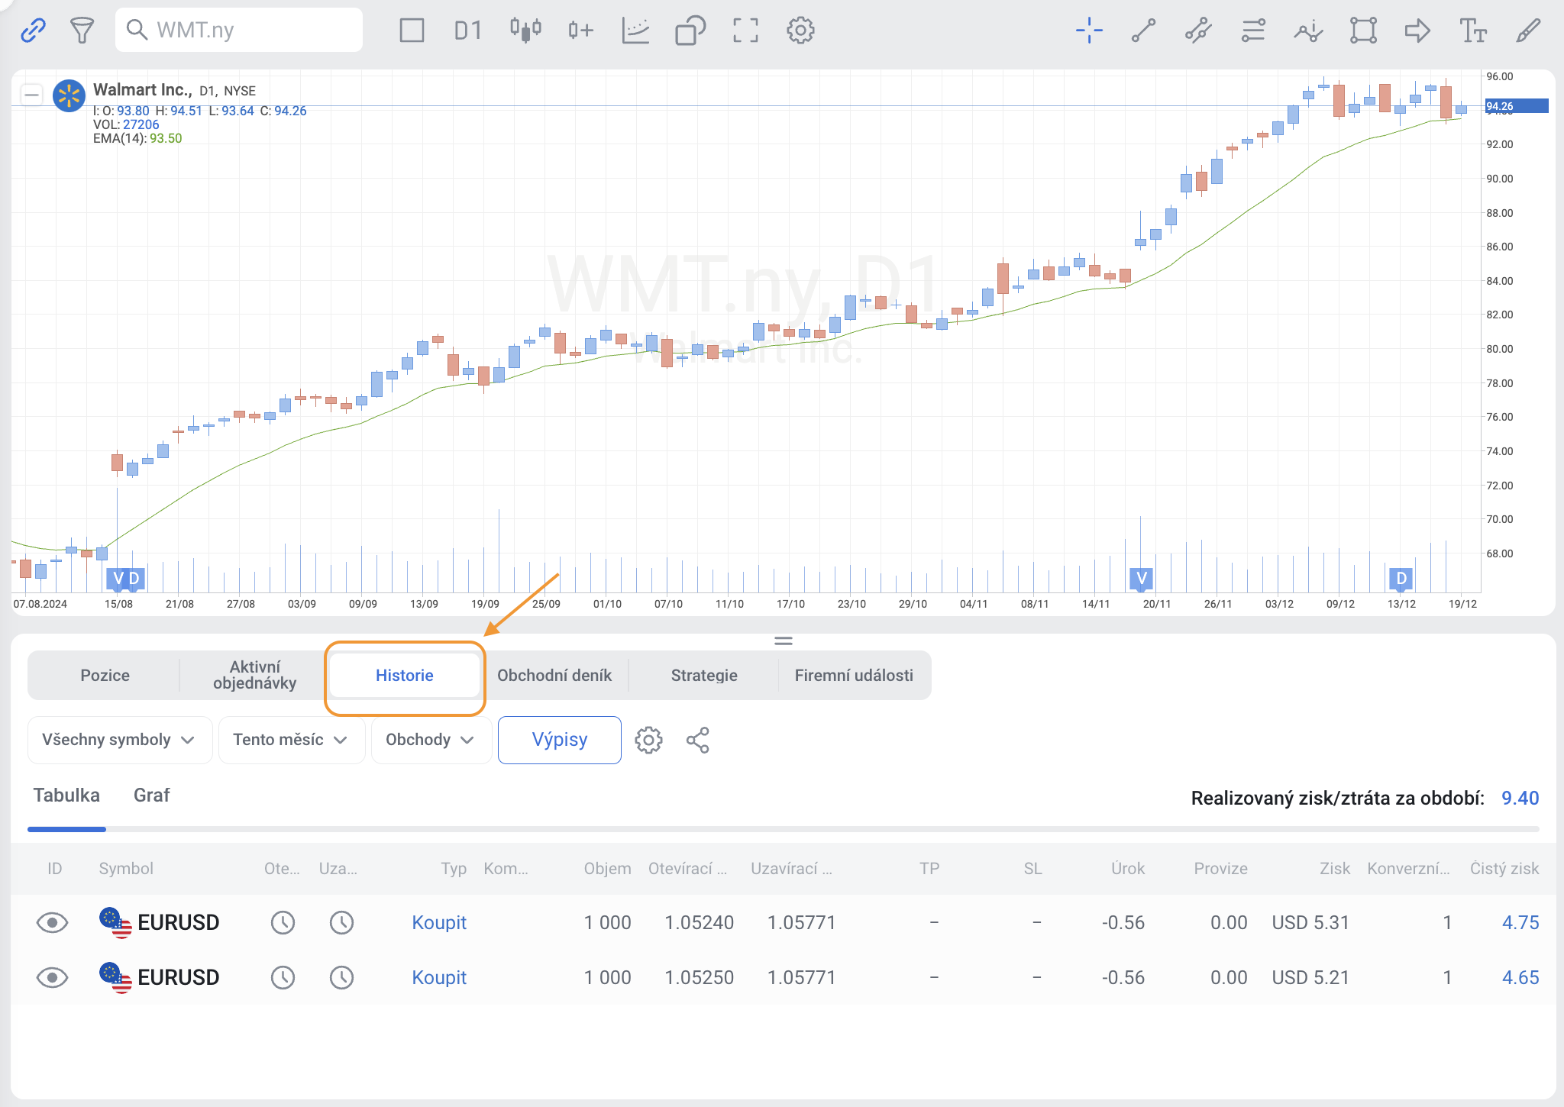Open the funnel filter icon

82,31
